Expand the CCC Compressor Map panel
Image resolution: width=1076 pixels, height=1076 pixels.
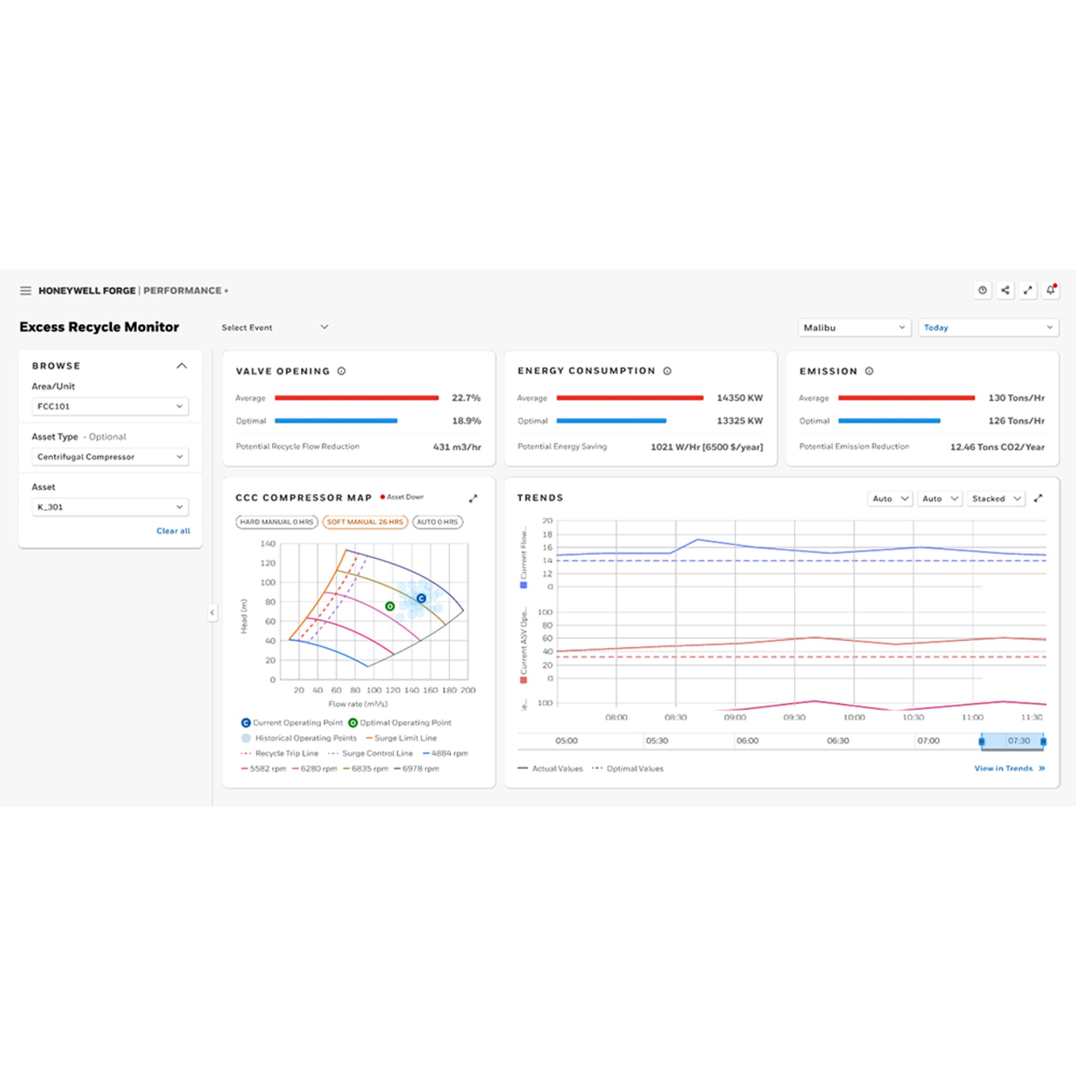point(473,499)
